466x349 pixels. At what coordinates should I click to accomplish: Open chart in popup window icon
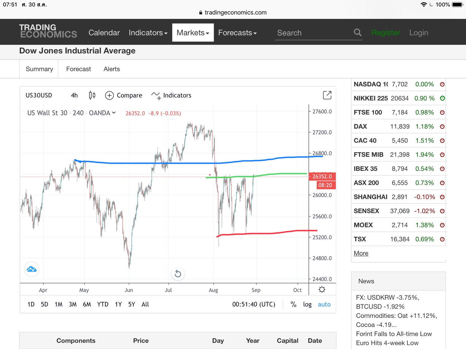(x=327, y=95)
